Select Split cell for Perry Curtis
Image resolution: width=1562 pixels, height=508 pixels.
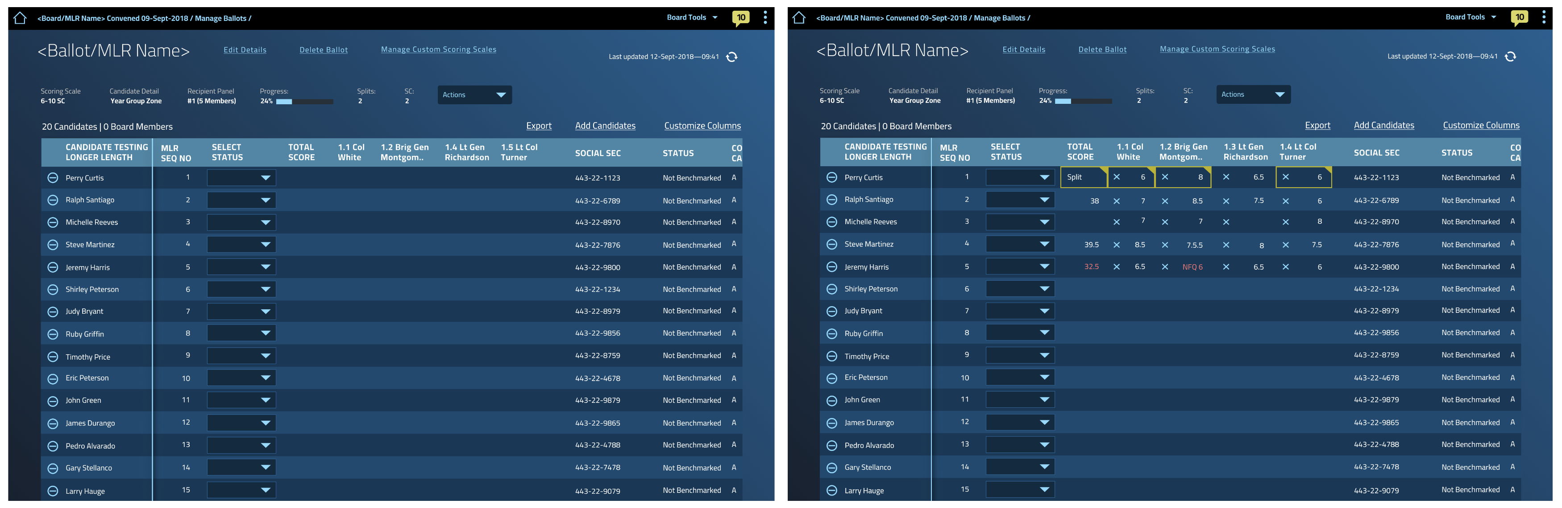(x=1084, y=177)
